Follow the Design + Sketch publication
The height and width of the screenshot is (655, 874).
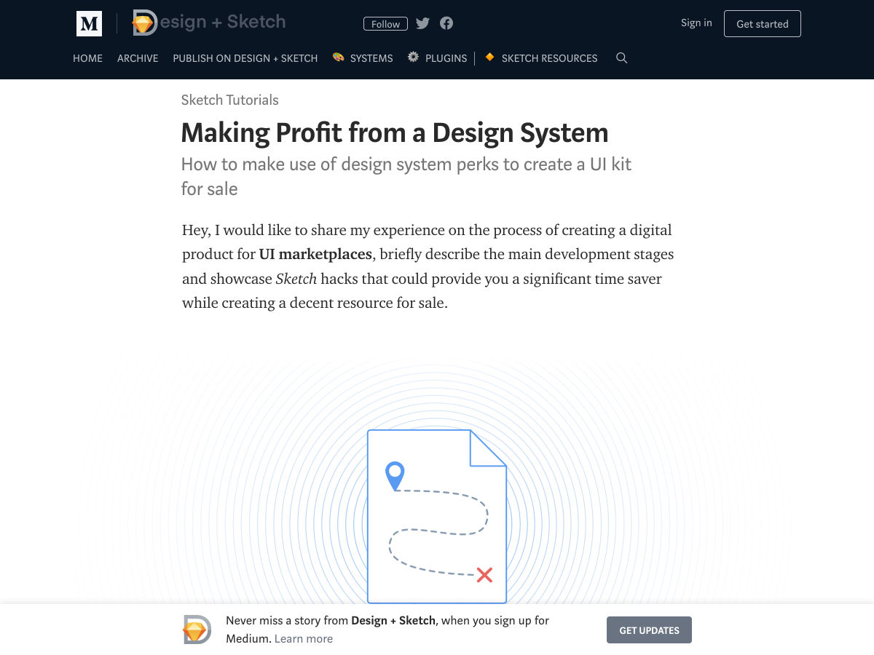385,24
